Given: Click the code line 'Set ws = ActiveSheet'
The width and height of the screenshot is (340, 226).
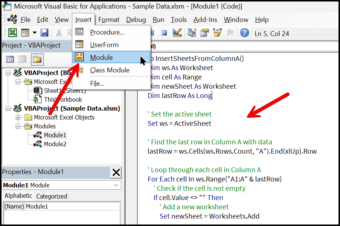Looking at the screenshot, I should pos(179,123).
